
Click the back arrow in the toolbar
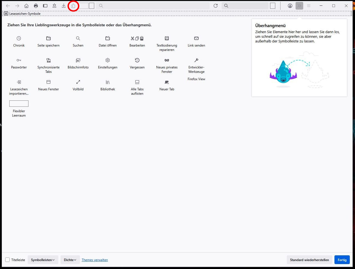tap(8, 6)
